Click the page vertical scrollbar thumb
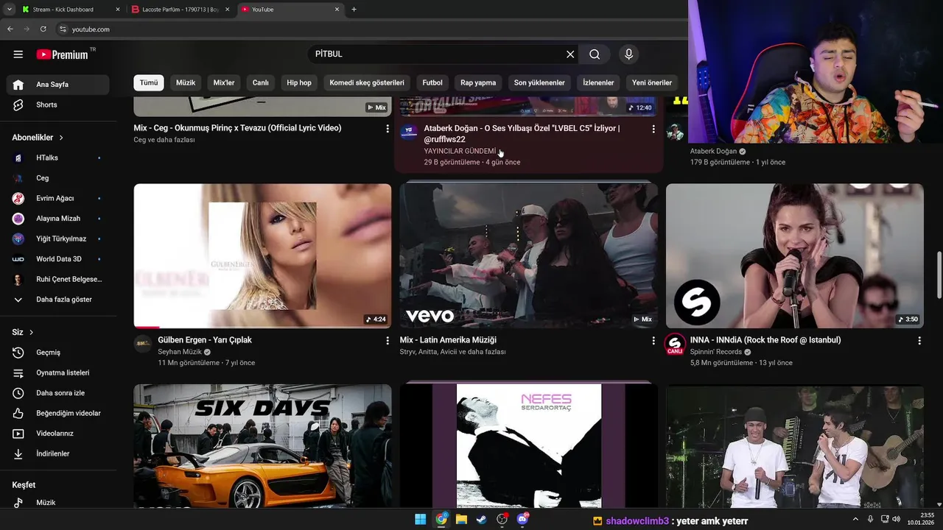Image resolution: width=943 pixels, height=530 pixels. [x=939, y=274]
